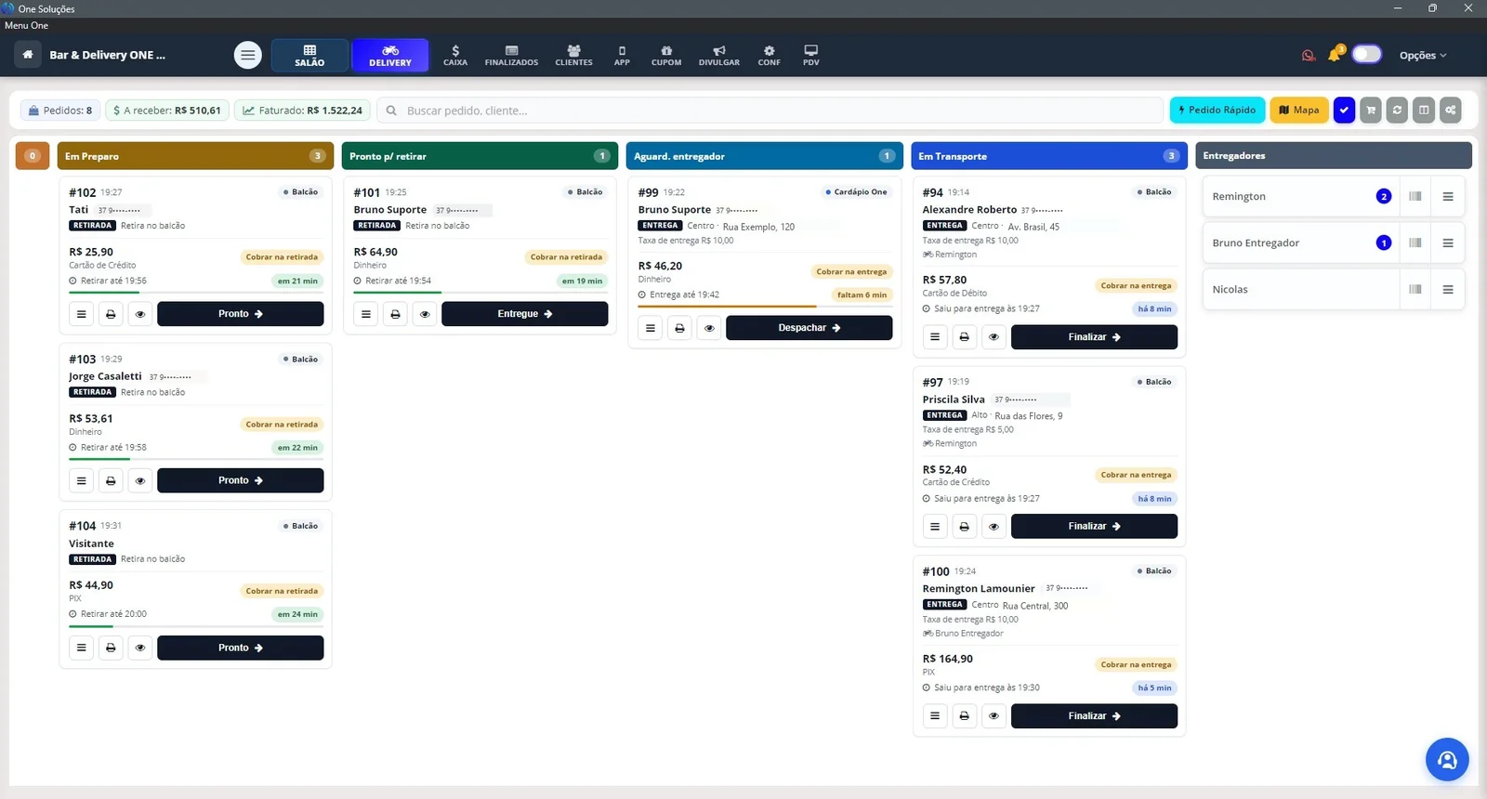This screenshot has height=799, width=1487.
Task: Toggle the switch next to Opções
Action: point(1367,54)
